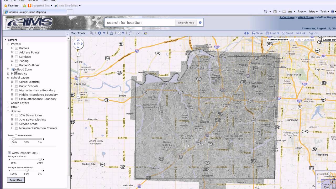Open the Print dropdown arrow
This screenshot has width=336, height=189.
[278, 33]
